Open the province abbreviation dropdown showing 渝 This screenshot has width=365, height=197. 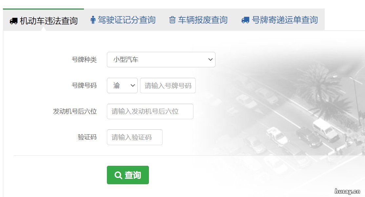122,85
